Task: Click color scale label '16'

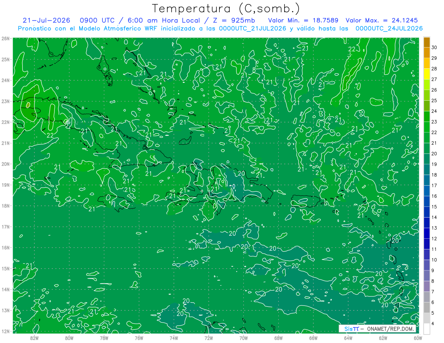Action: [434, 196]
